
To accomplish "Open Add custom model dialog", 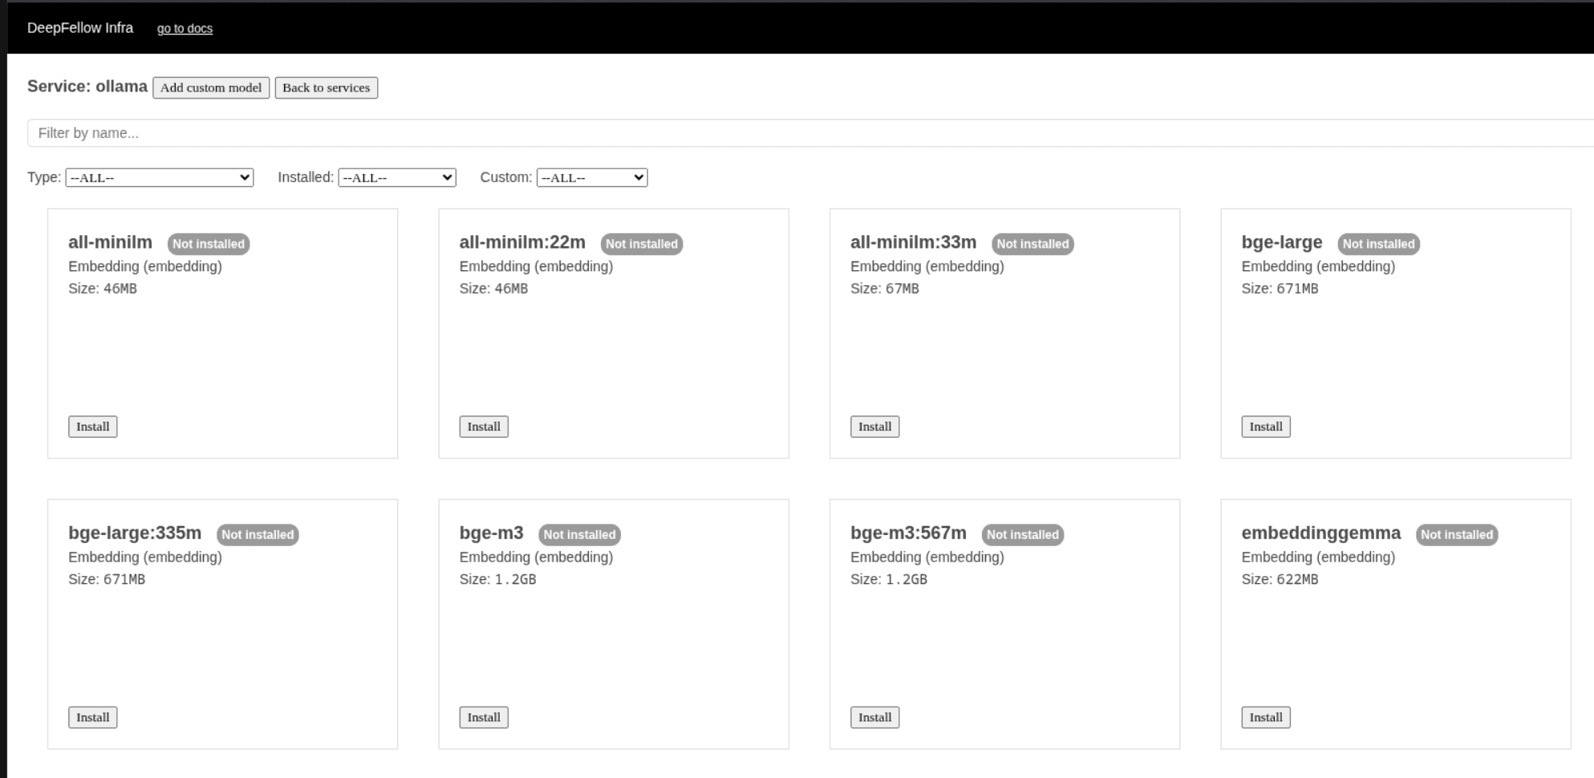I will (210, 87).
